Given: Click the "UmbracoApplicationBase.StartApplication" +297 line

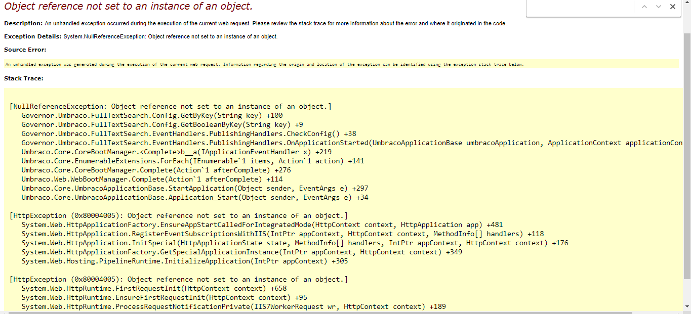Looking at the screenshot, I should click(195, 188).
